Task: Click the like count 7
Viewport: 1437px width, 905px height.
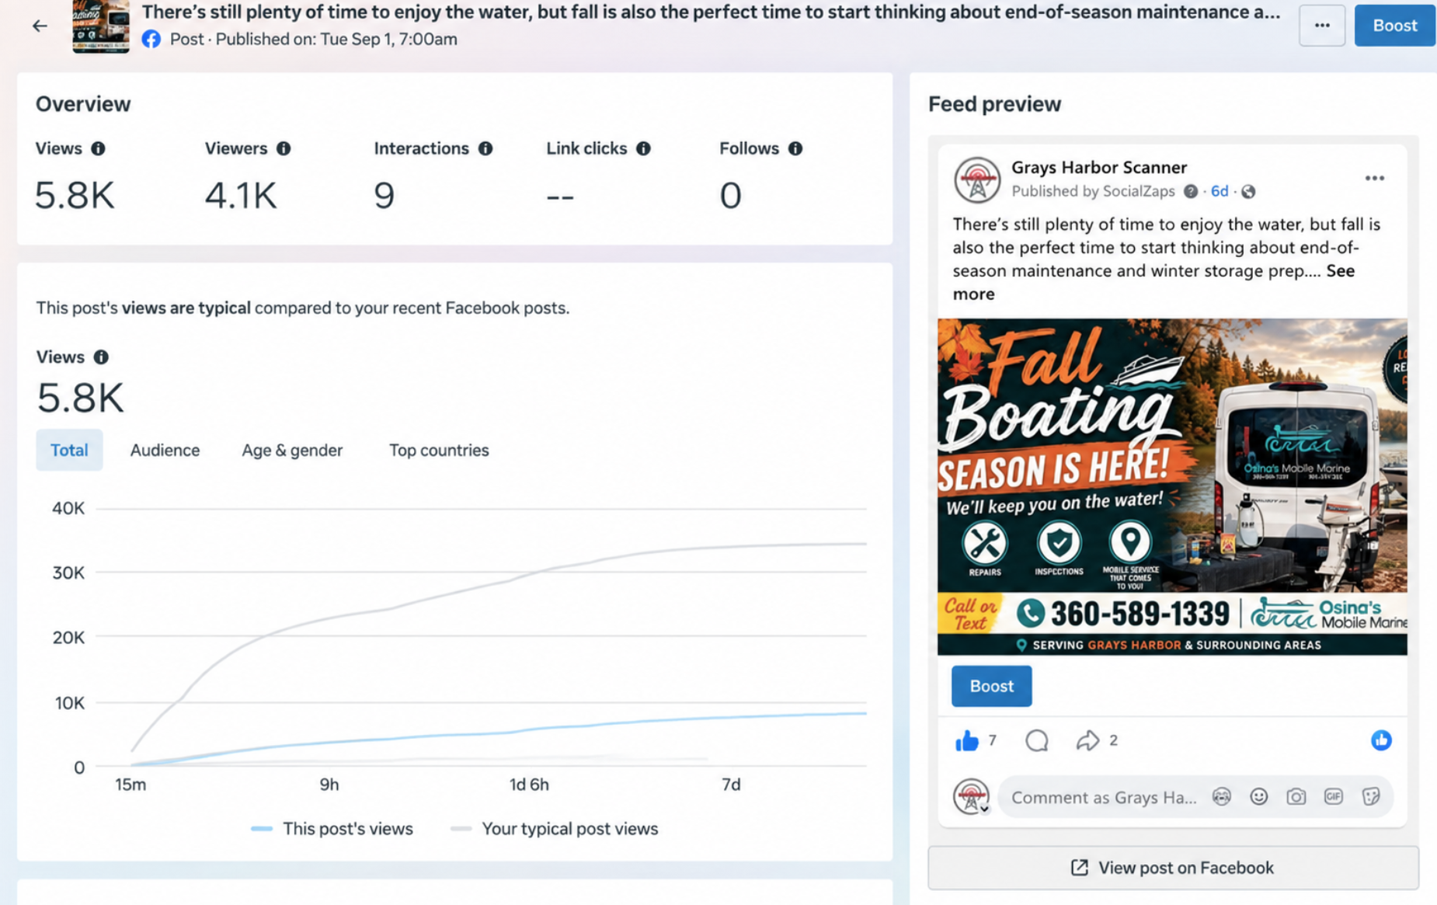Action: [992, 741]
